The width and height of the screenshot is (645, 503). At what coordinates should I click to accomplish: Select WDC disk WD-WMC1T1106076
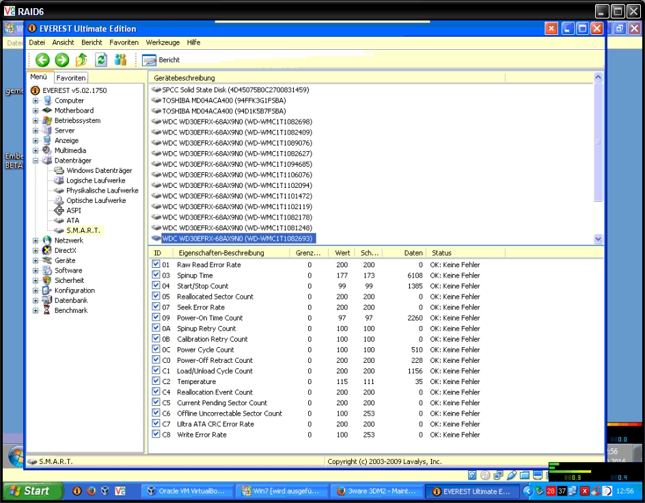click(237, 175)
